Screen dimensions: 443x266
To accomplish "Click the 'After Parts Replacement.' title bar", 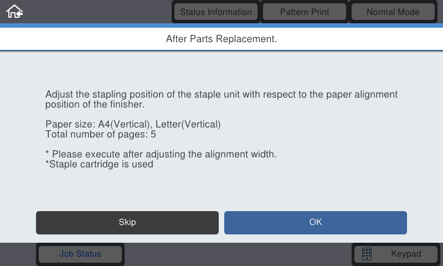I will (221, 39).
